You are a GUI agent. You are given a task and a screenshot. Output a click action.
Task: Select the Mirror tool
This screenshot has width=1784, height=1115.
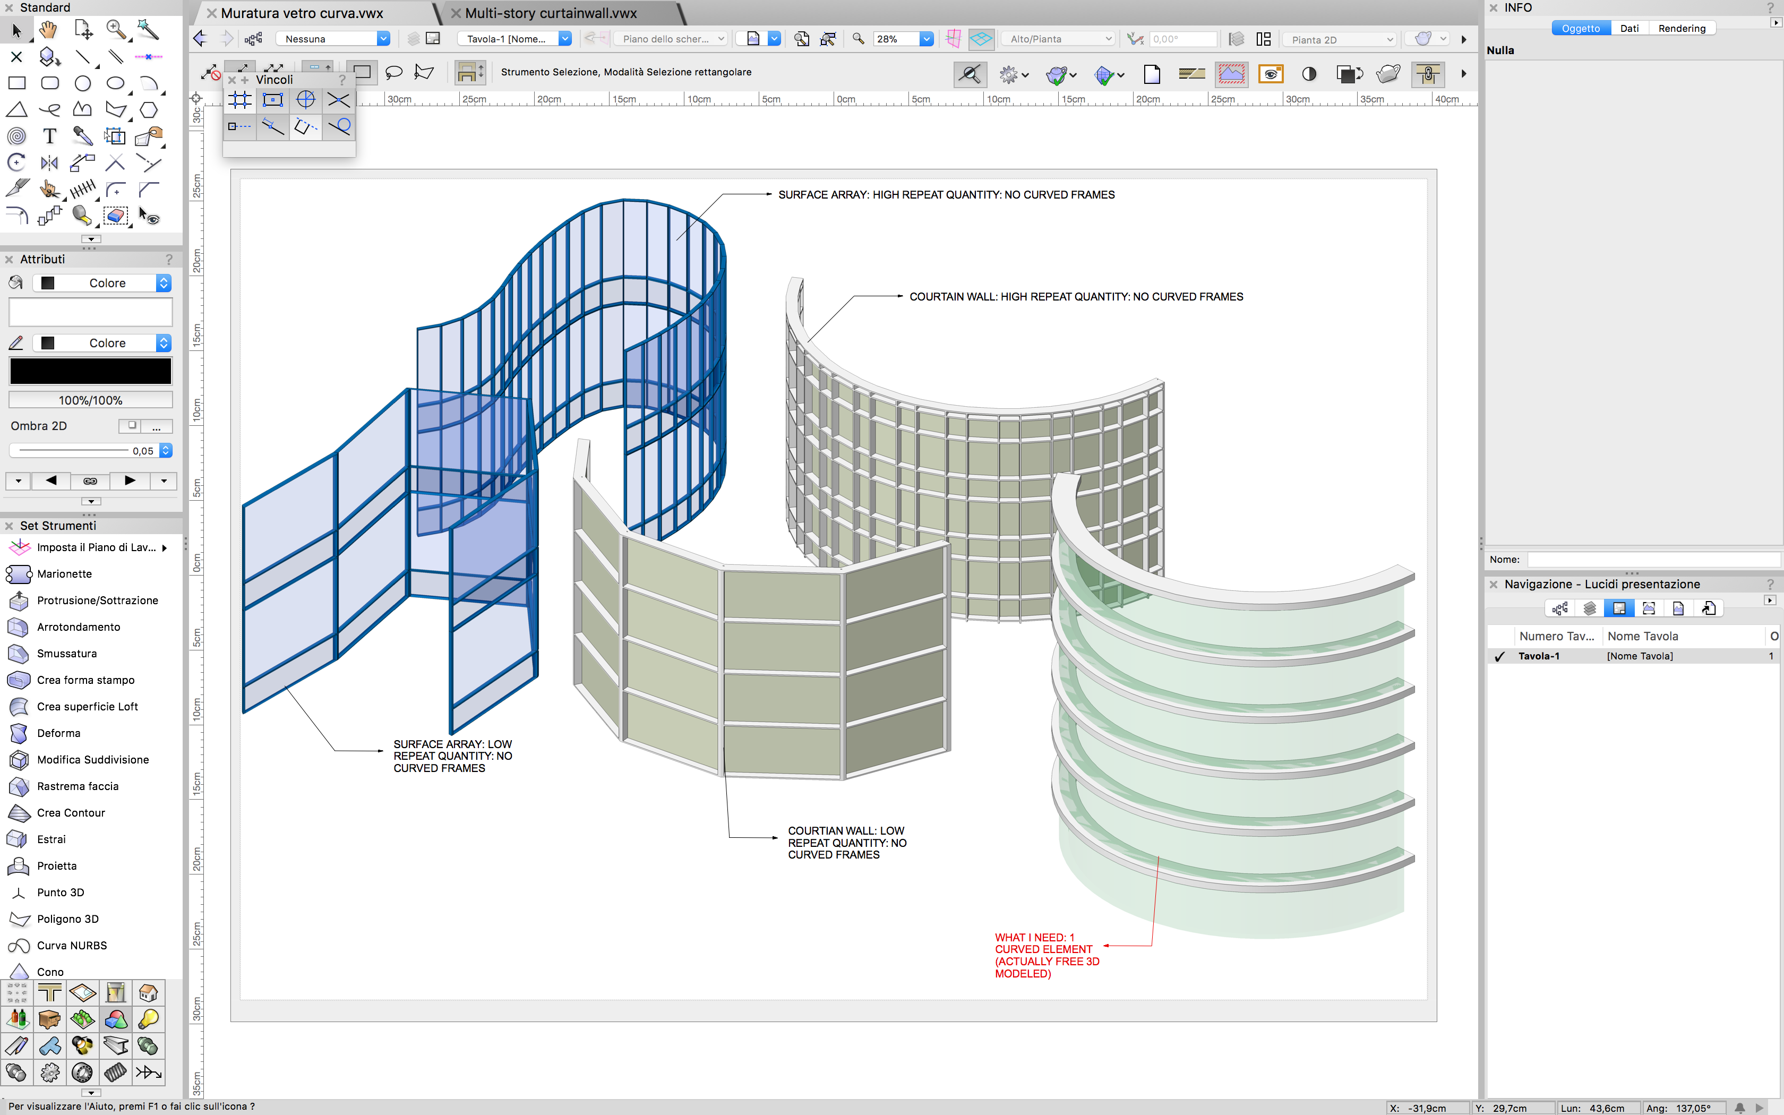(x=49, y=163)
